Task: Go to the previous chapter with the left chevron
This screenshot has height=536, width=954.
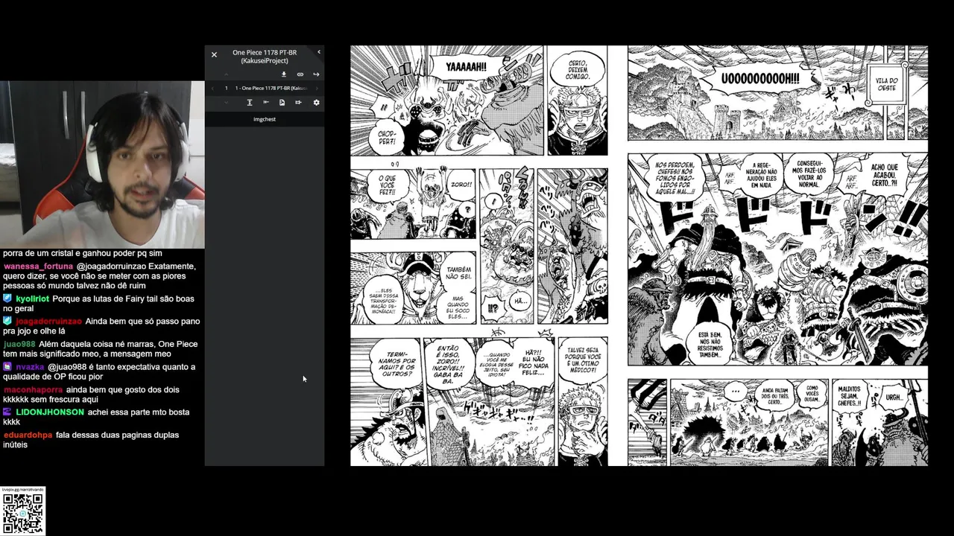Action: 212,88
